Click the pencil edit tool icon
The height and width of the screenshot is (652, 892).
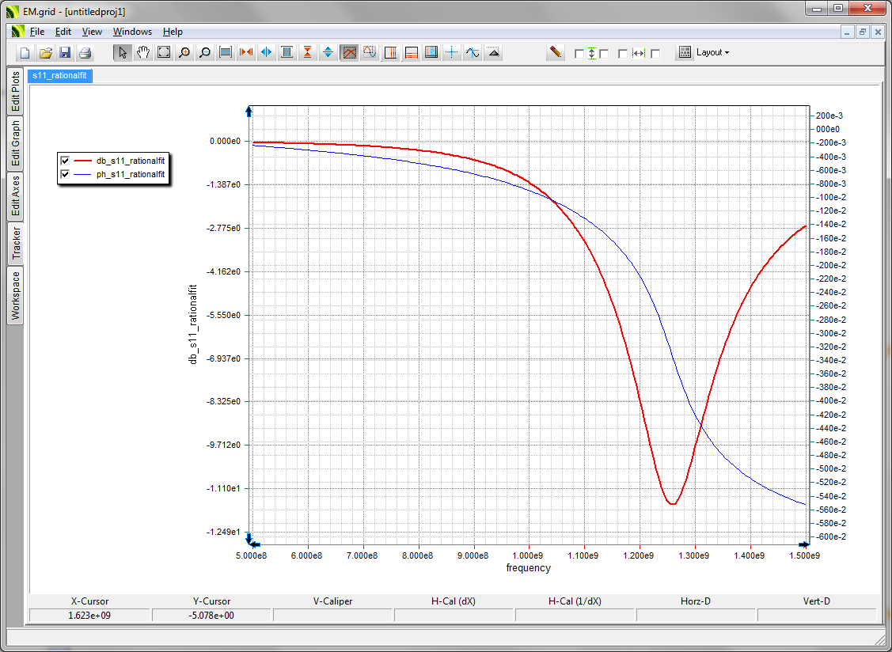tap(556, 52)
